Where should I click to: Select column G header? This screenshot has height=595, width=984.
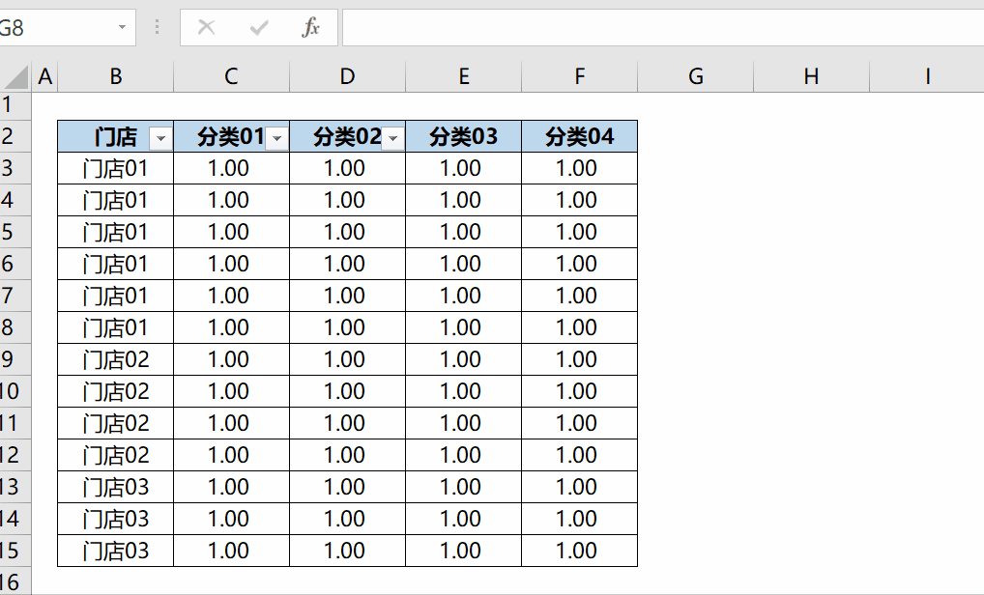pyautogui.click(x=695, y=76)
